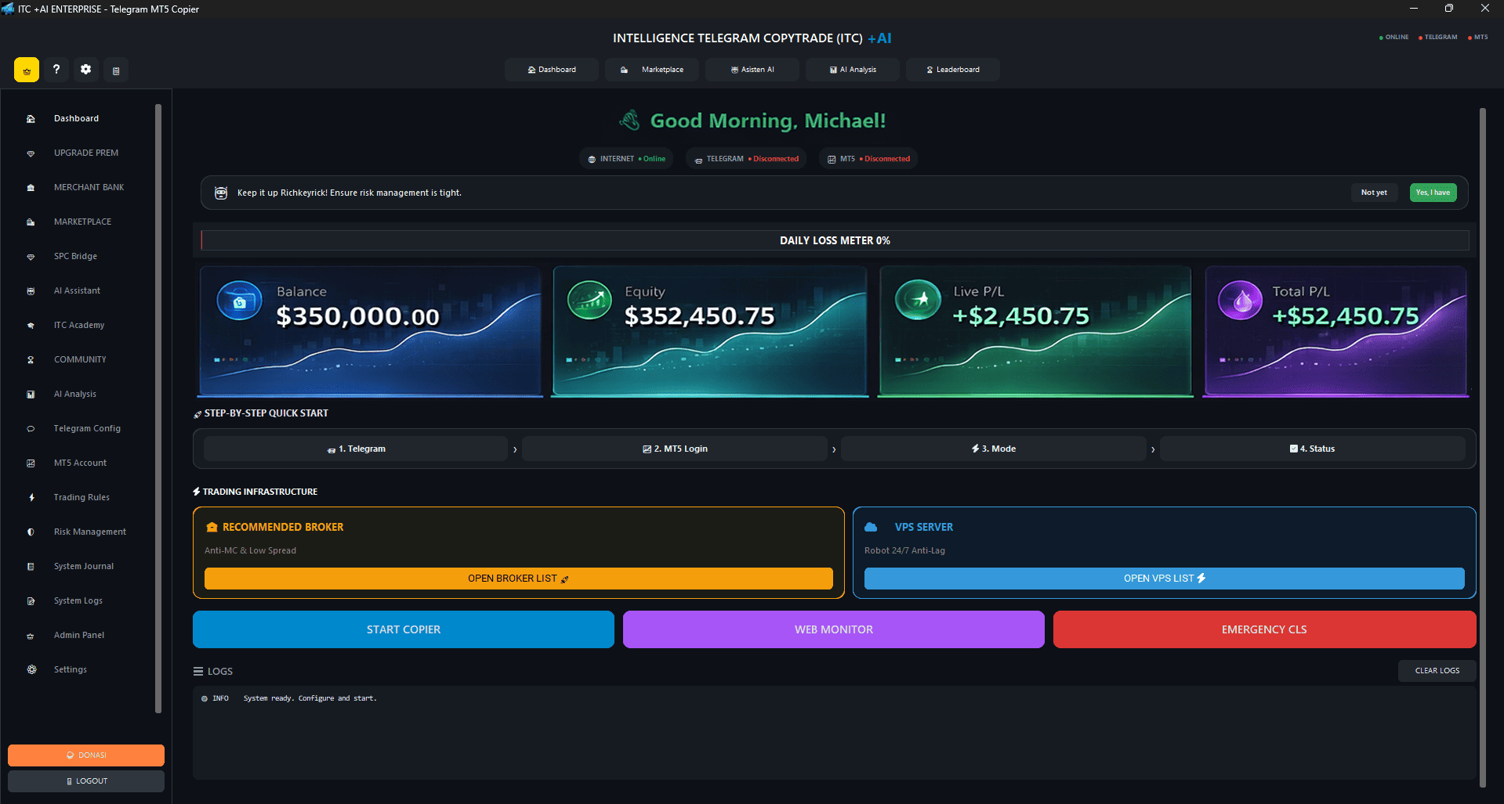
Task: Switch to the Marketplace tab
Action: [651, 69]
